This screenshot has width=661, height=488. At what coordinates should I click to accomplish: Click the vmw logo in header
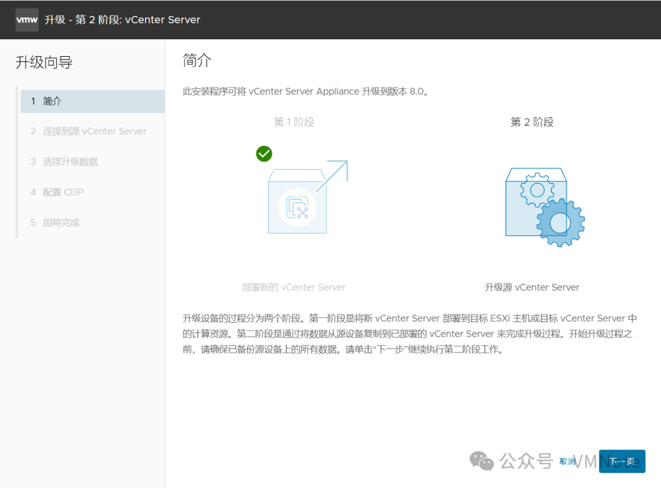(27, 20)
